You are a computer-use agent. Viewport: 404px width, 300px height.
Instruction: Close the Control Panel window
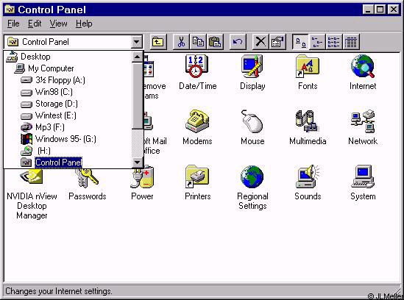[x=393, y=10]
